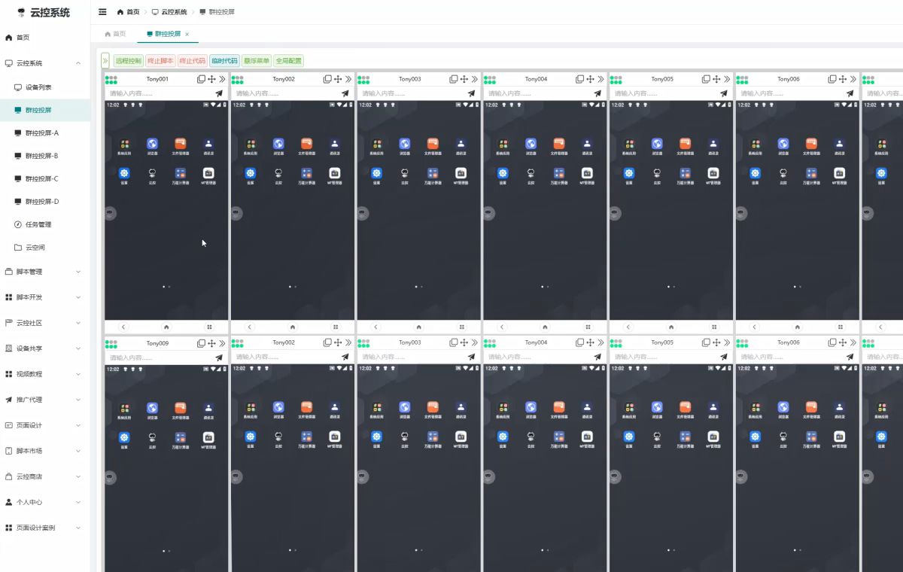Viewport: 903px width, 572px height.
Task: Open recent apps grid button below Tony001 screen
Action: click(209, 327)
